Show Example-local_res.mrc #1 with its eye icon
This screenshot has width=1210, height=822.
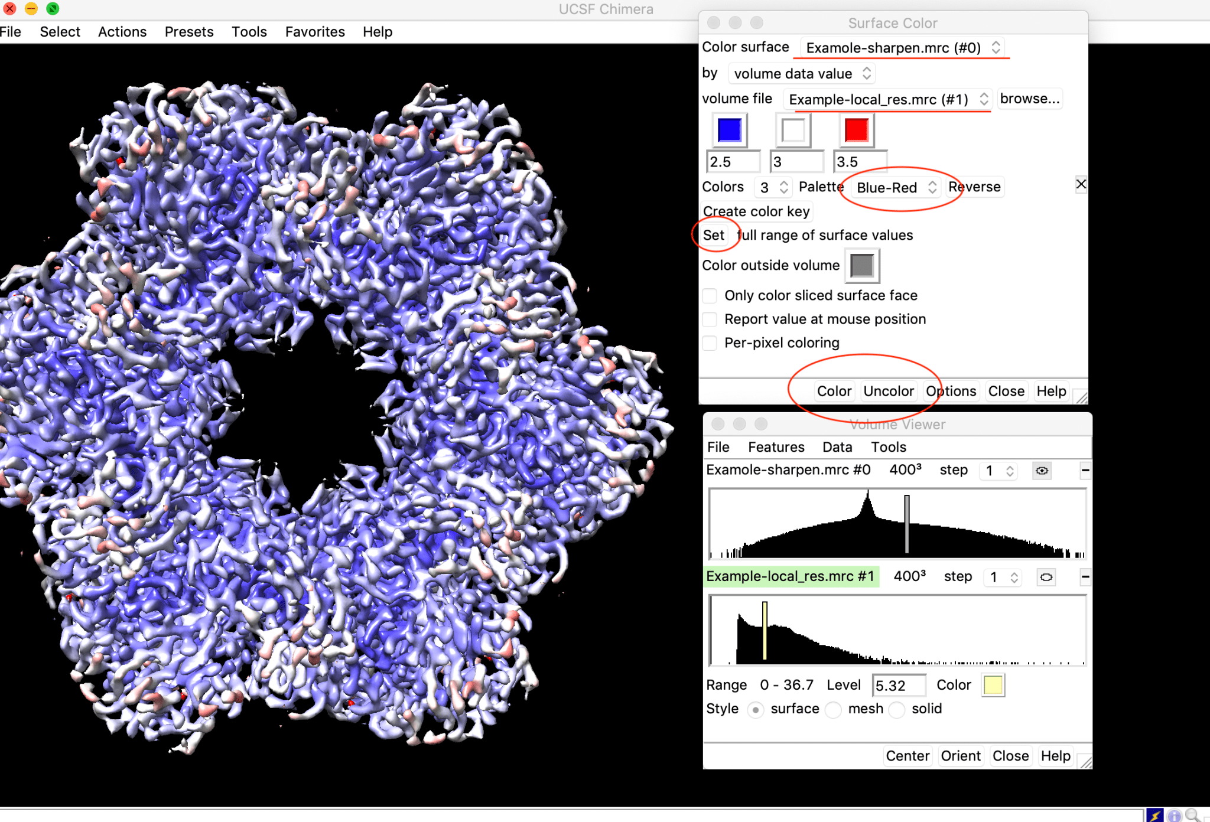(x=1046, y=578)
